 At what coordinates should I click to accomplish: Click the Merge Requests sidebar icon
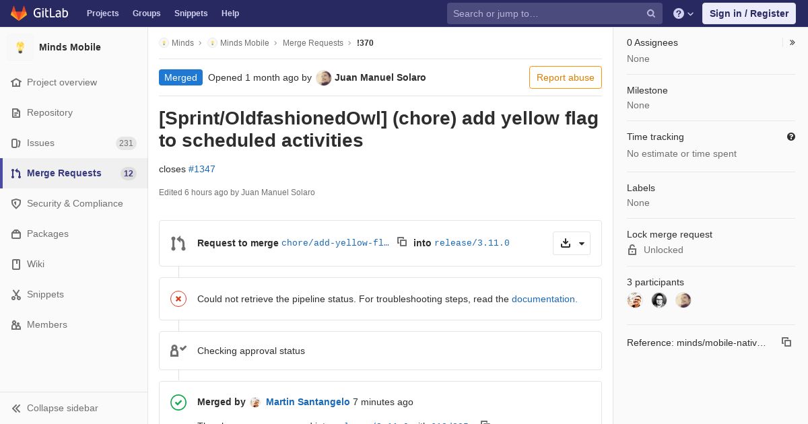(x=16, y=173)
